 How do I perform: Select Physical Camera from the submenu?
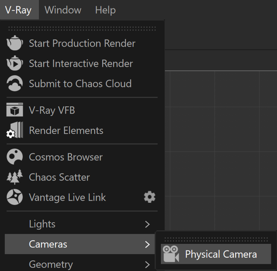tap(216, 254)
